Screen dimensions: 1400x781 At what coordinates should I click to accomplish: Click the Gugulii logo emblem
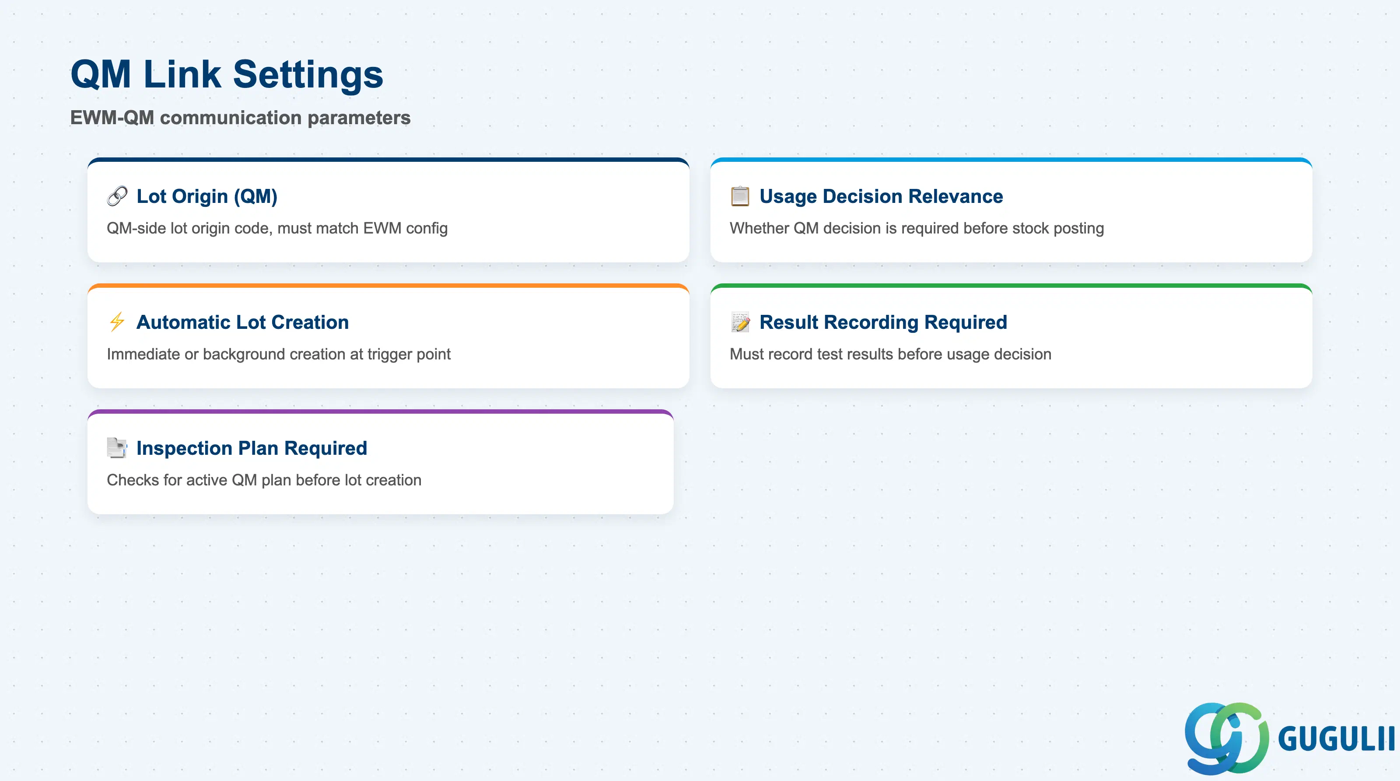click(1227, 738)
